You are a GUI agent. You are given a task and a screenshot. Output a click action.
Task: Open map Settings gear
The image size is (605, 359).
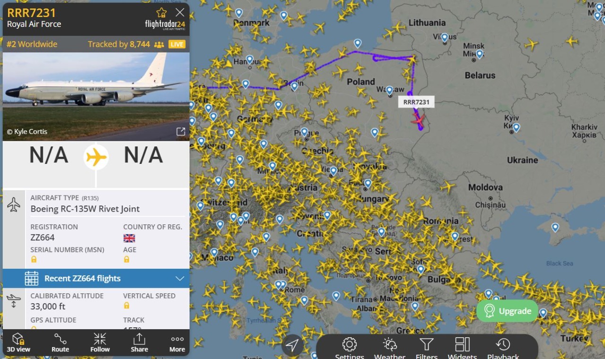[349, 349]
